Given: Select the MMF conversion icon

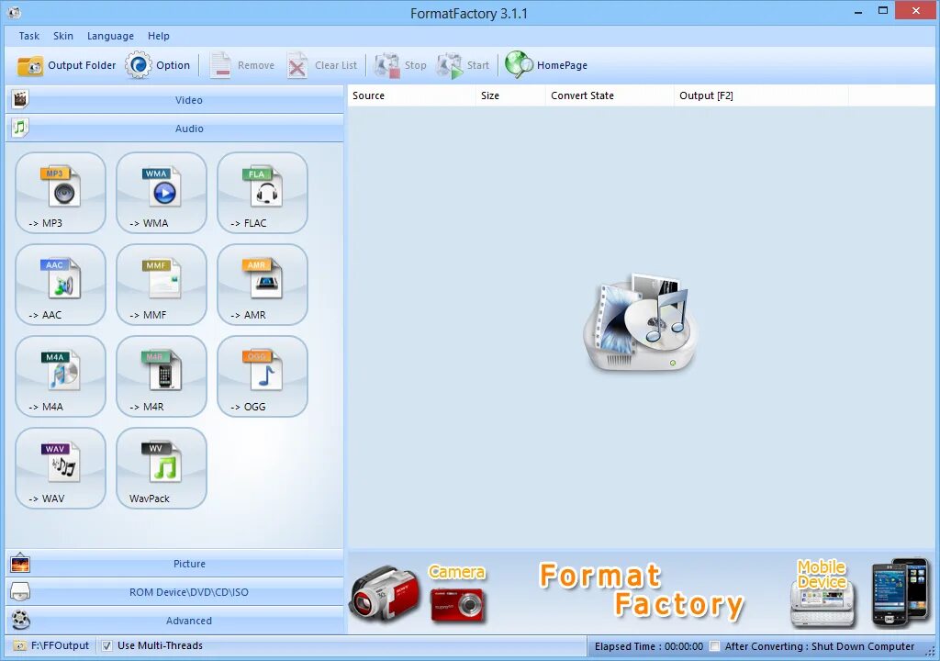Looking at the screenshot, I should [x=162, y=285].
